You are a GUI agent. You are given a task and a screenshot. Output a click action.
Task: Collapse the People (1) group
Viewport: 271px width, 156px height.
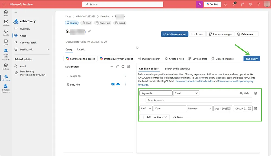click(67, 76)
